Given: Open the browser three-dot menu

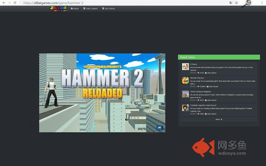Looking at the screenshot, I should [x=262, y=3].
